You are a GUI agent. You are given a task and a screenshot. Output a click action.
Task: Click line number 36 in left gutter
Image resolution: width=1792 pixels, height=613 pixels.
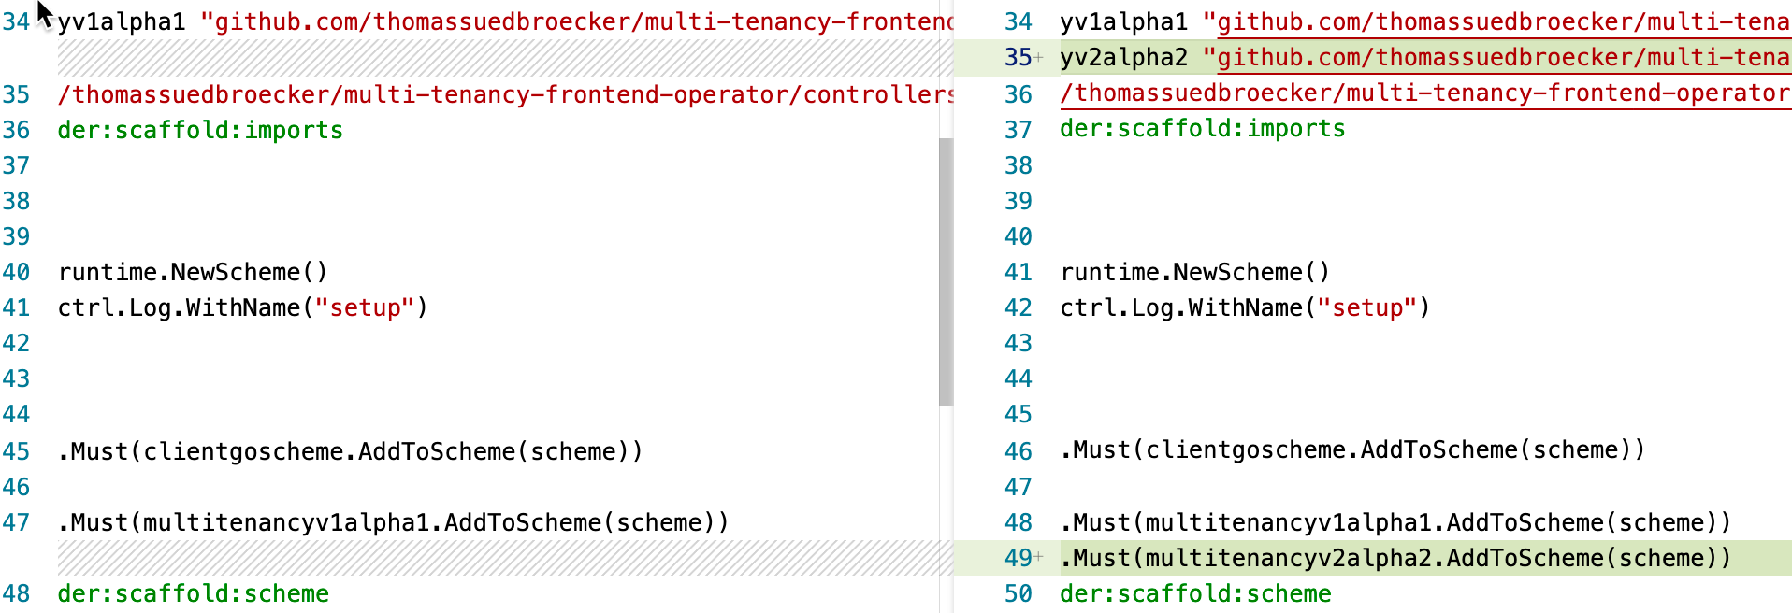(x=16, y=130)
